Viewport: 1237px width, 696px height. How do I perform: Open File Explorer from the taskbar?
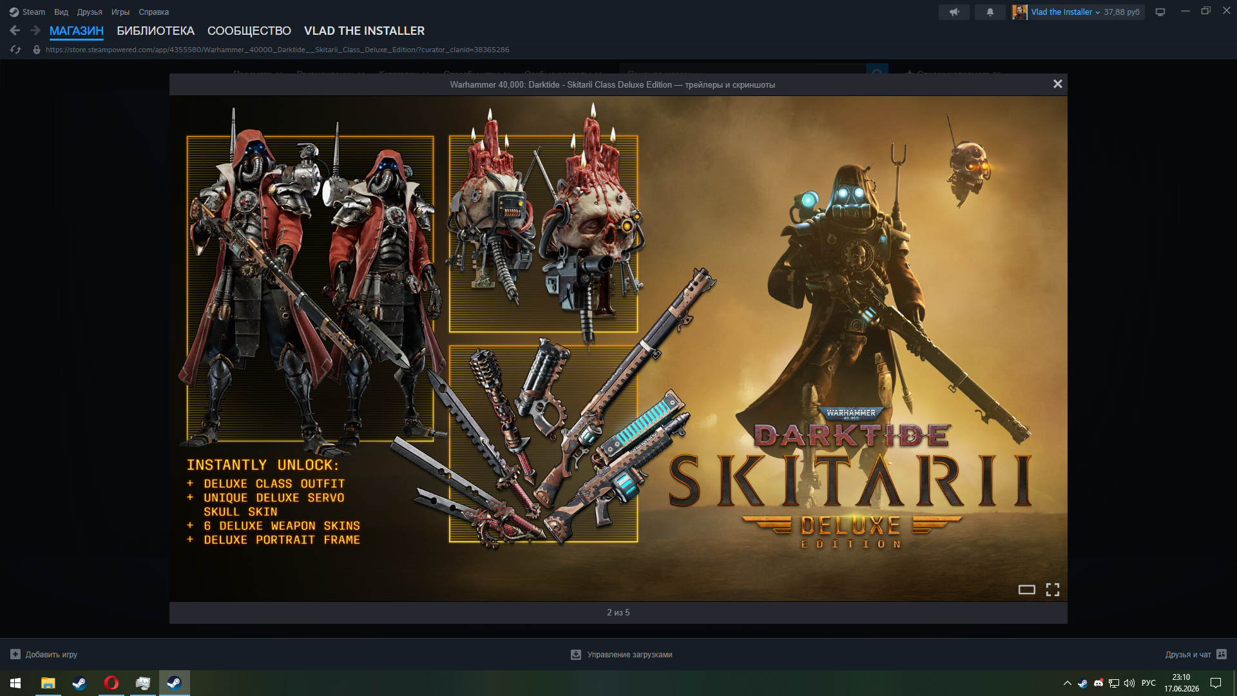(48, 683)
